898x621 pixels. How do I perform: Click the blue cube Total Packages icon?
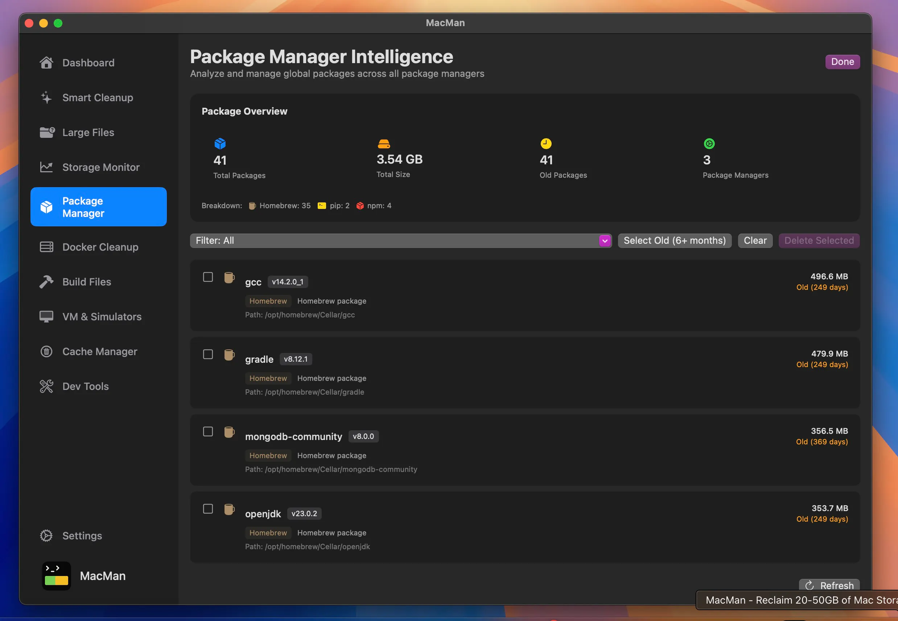click(x=220, y=144)
